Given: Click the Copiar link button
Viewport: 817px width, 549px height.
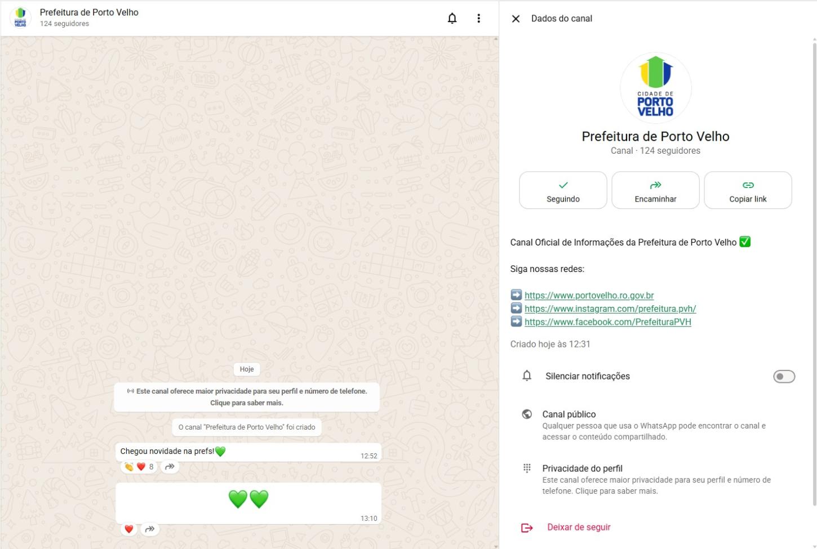Looking at the screenshot, I should pos(748,190).
